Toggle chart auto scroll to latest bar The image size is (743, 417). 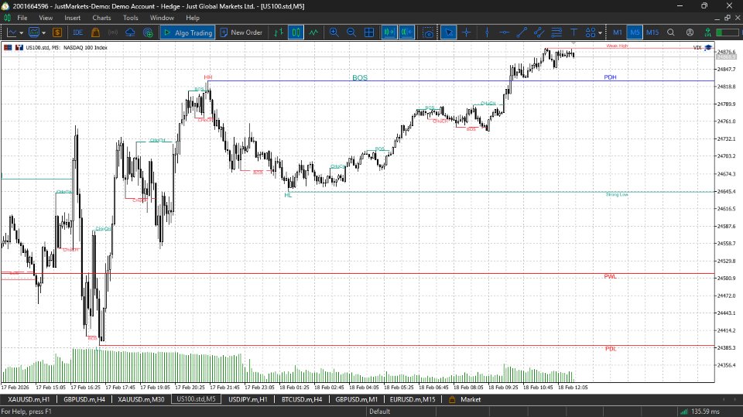[389, 32]
